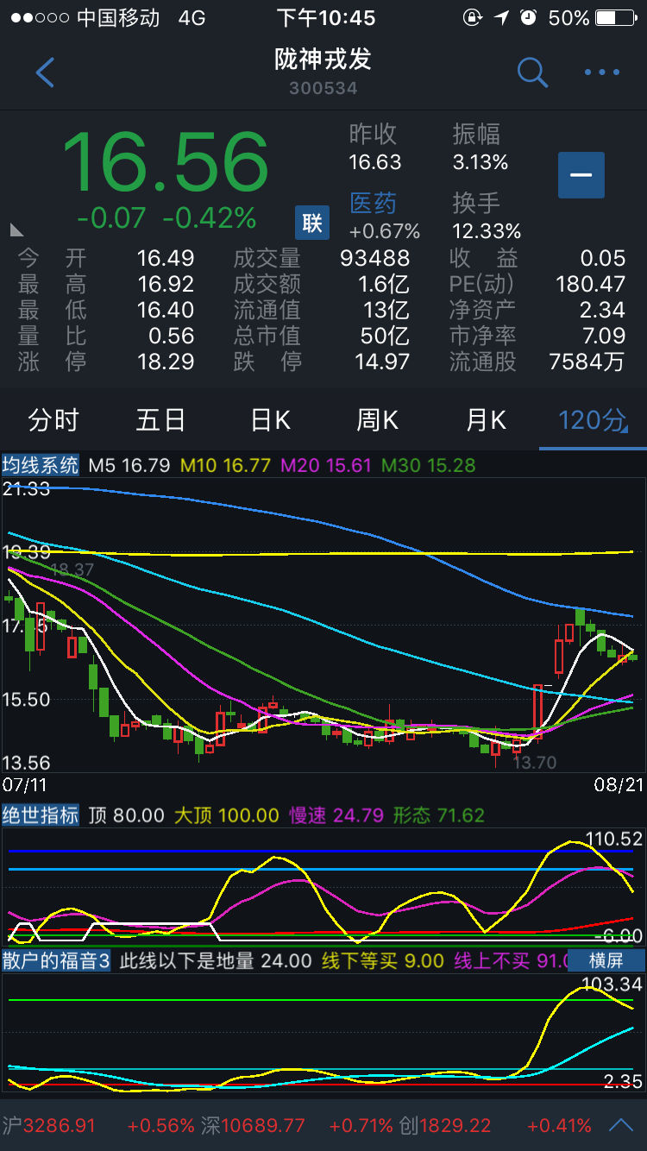The image size is (647, 1151).
Task: Tap the 总市值 value 50亿
Action: (386, 336)
